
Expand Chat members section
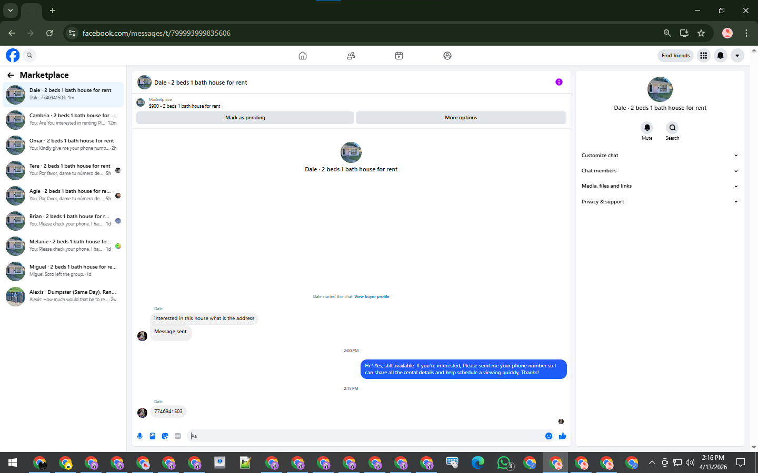[x=660, y=171]
